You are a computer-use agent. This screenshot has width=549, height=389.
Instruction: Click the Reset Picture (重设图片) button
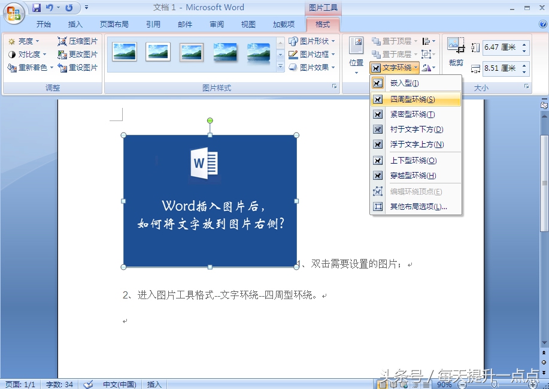77,67
